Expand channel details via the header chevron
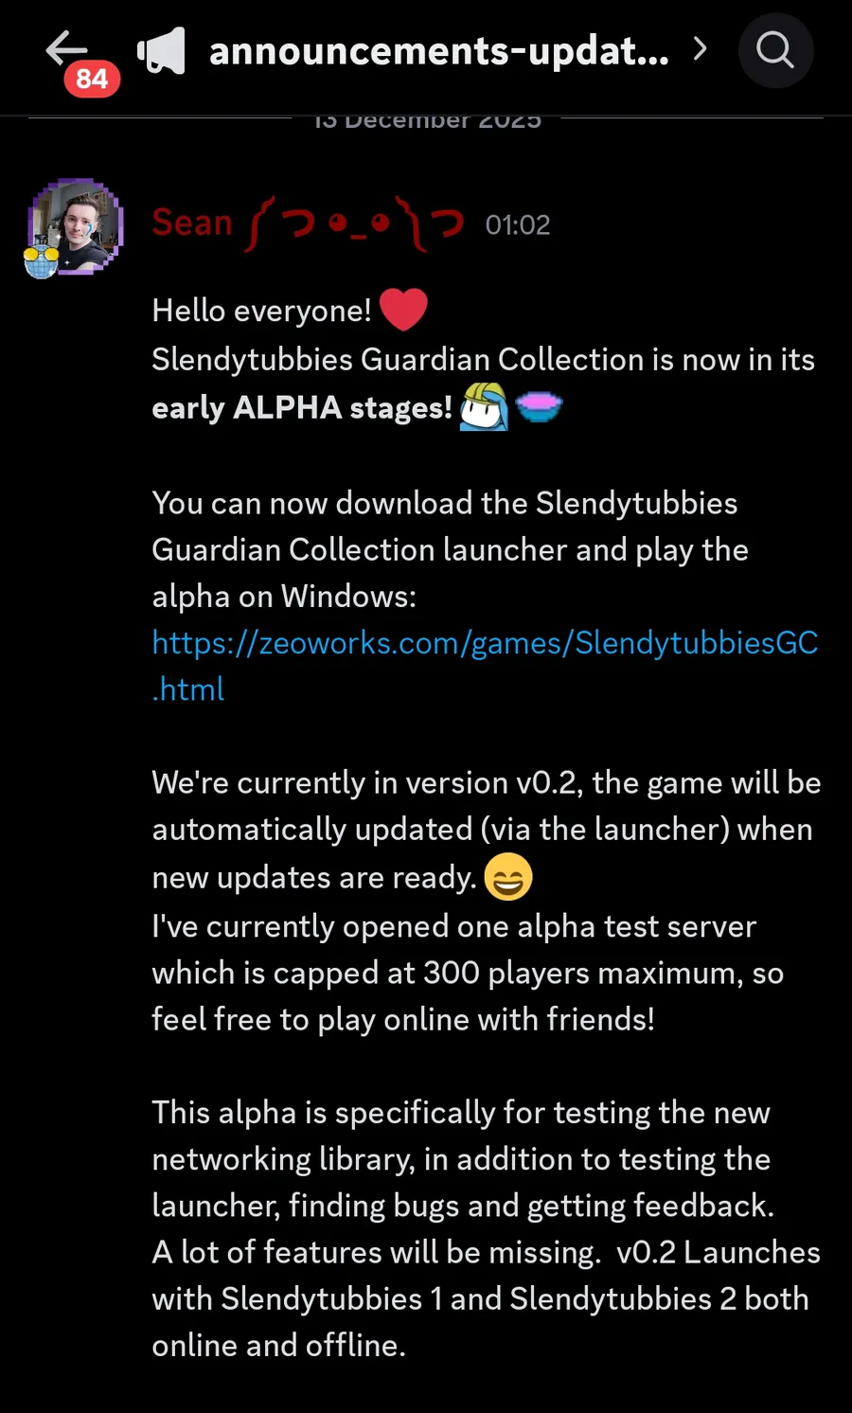 point(700,48)
